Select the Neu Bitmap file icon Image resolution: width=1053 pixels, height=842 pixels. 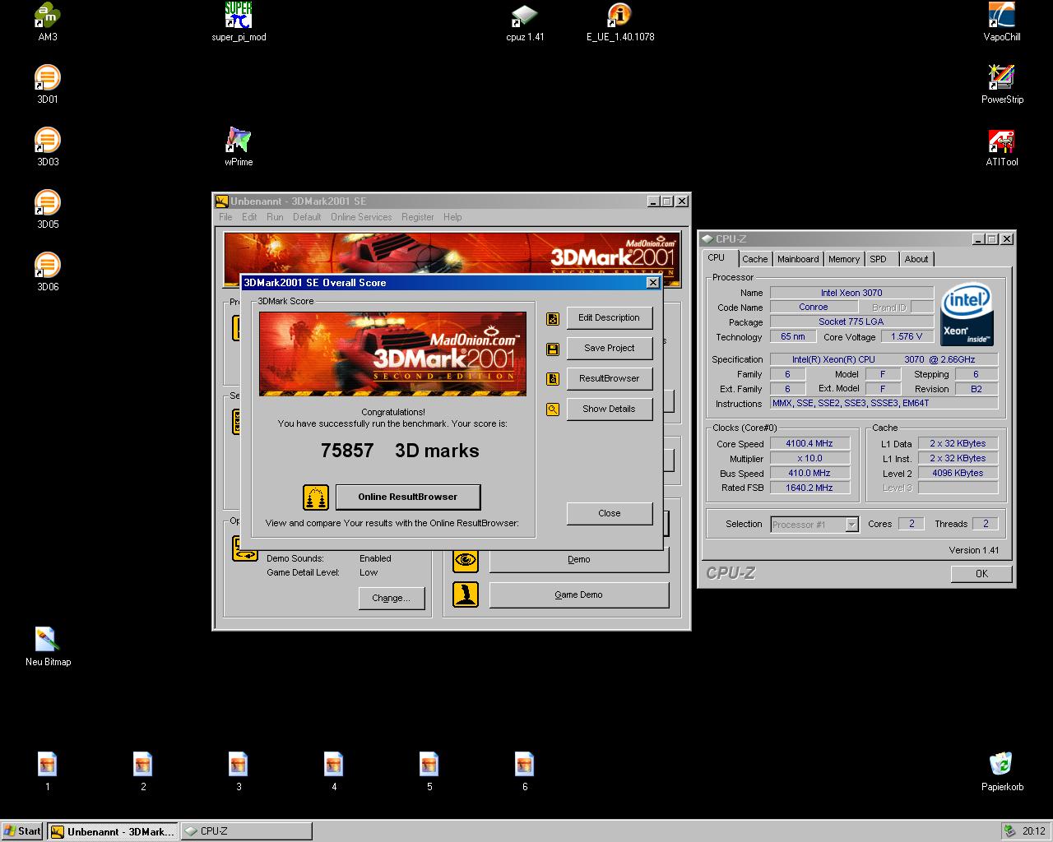pyautogui.click(x=48, y=641)
